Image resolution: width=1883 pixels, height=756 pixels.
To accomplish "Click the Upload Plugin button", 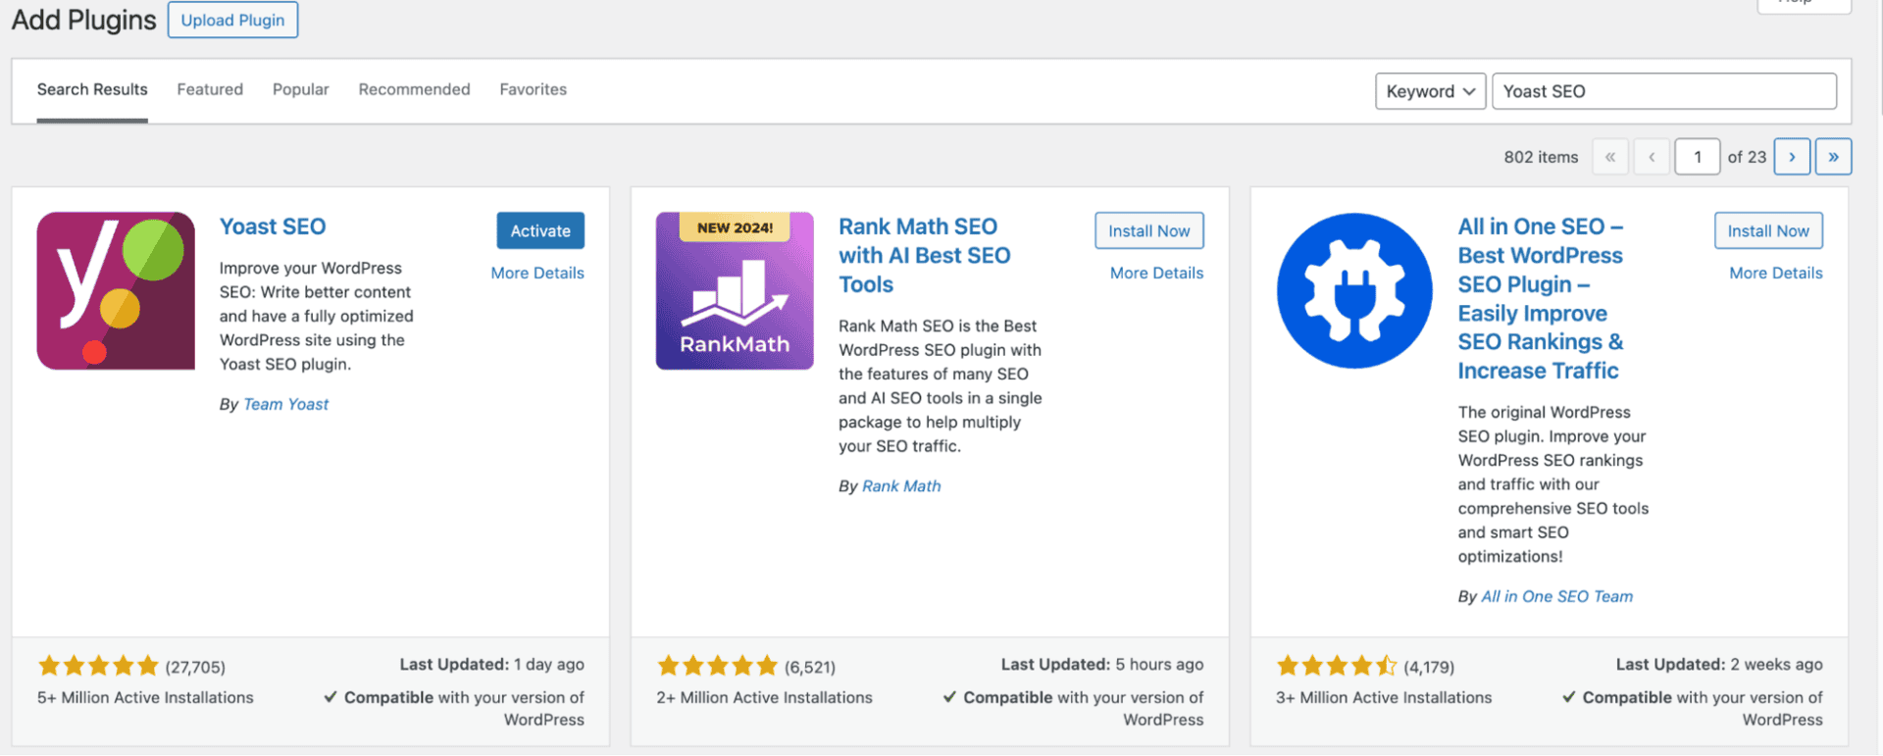I will coord(232,20).
